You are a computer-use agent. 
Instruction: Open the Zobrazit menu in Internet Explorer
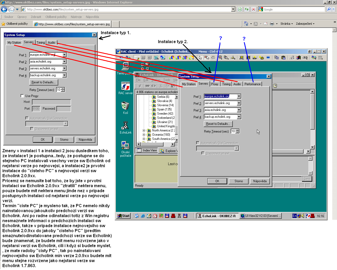pyautogui.click(x=36, y=17)
